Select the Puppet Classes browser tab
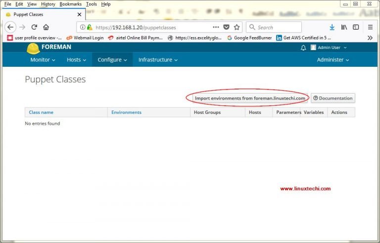 (x=44, y=14)
